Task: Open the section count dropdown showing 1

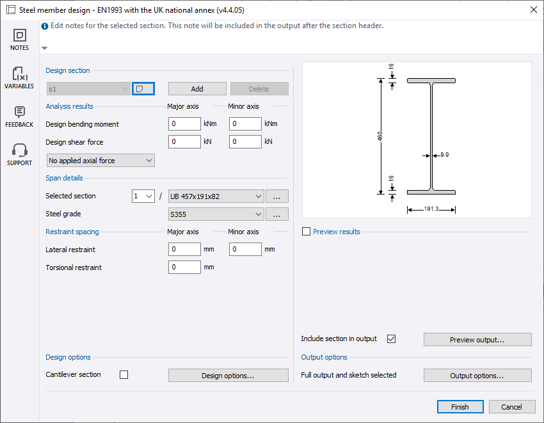Action: click(143, 196)
